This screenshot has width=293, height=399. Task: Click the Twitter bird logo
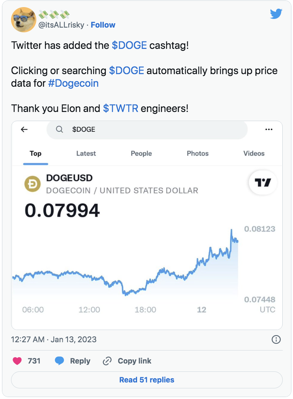pyautogui.click(x=276, y=14)
